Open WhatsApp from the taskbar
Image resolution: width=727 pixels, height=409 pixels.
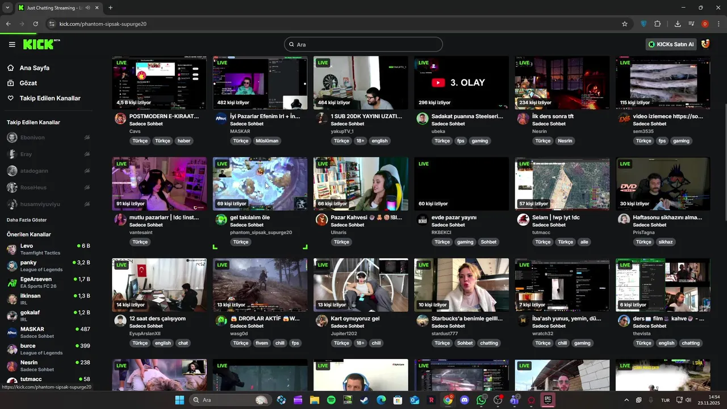click(482, 400)
